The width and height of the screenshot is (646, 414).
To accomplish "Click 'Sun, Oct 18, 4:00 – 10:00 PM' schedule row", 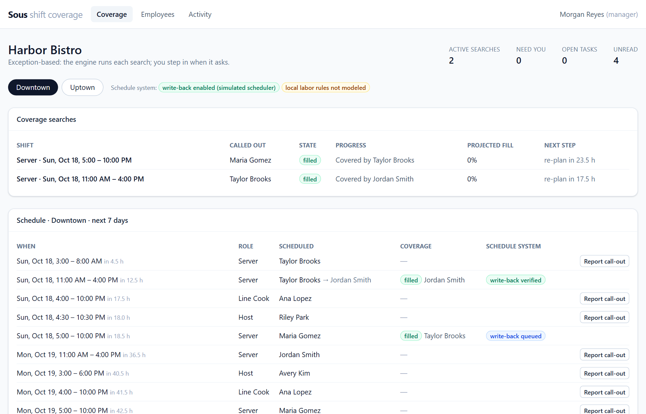I will 323,299.
